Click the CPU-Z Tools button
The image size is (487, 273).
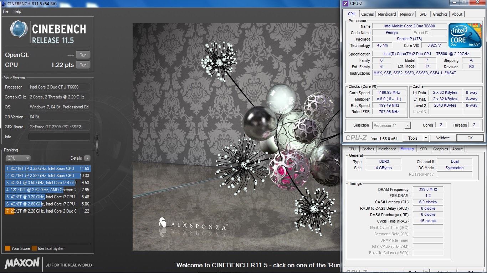(x=413, y=138)
